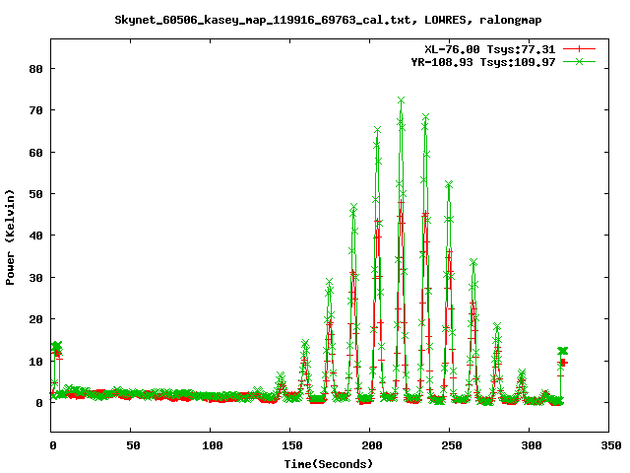Click the x-axis tick label 250
The height and width of the screenshot is (473, 630).
pyautogui.click(x=451, y=445)
